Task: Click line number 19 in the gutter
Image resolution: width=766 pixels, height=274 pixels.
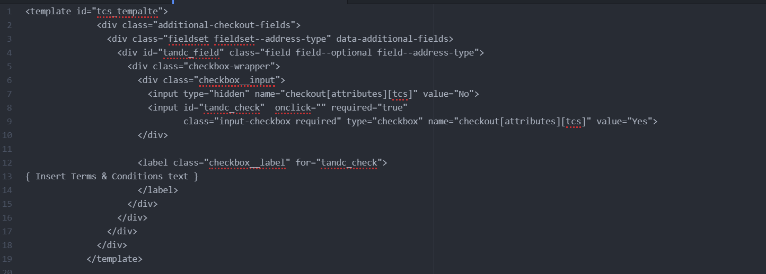Action: point(8,259)
